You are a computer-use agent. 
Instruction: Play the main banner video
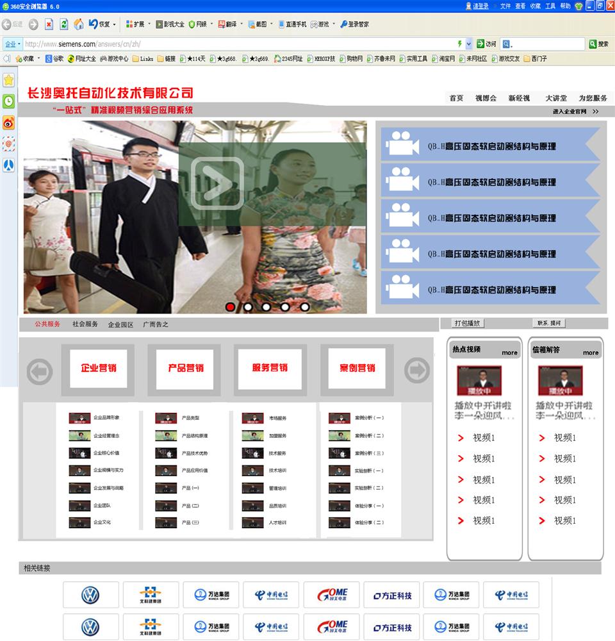pos(217,183)
